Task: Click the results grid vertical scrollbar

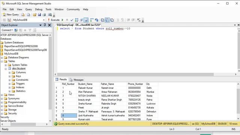Action: 238,101
